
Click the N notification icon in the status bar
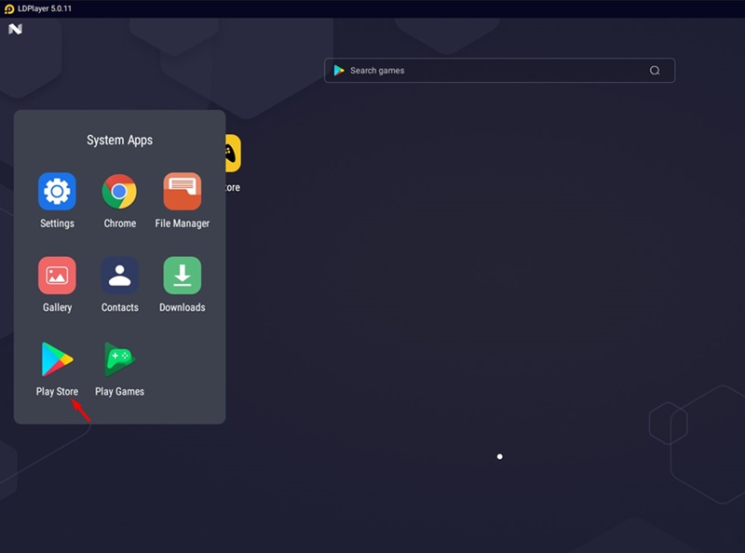(x=15, y=29)
